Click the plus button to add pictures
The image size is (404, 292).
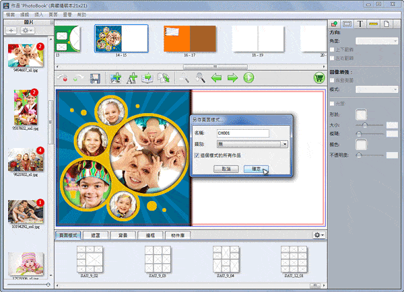12,30
